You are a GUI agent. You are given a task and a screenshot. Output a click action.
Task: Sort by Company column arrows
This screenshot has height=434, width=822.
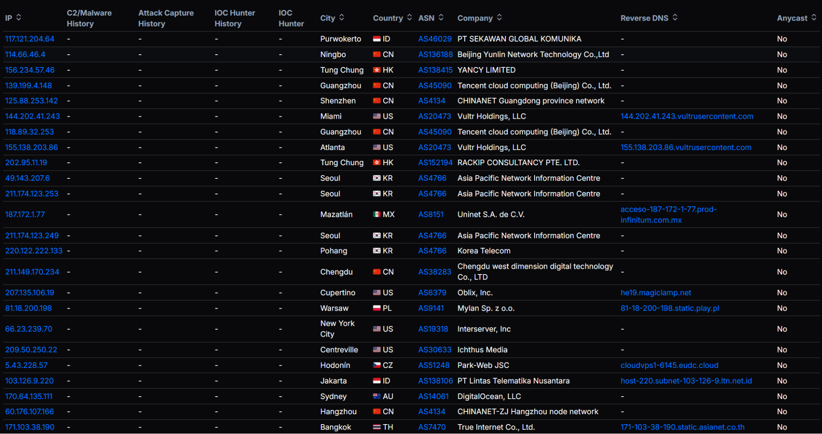(x=499, y=18)
